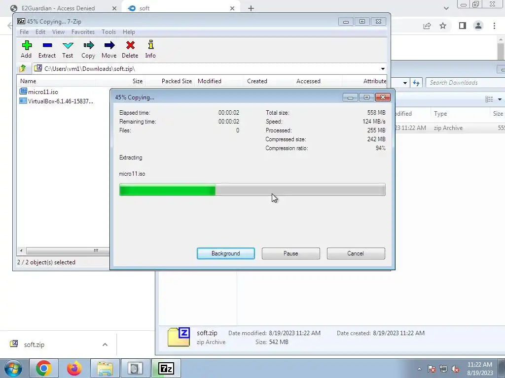Cancel the copying operation
Viewport: 505px width, 378px height.
click(x=356, y=253)
